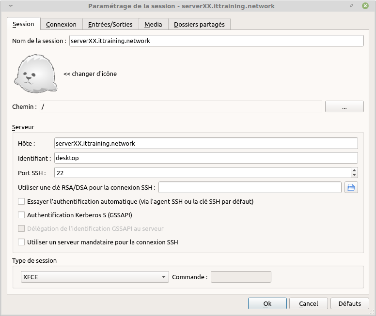376x316 pixels.
Task: Open SSH key file browser folder icon
Action: [351, 187]
